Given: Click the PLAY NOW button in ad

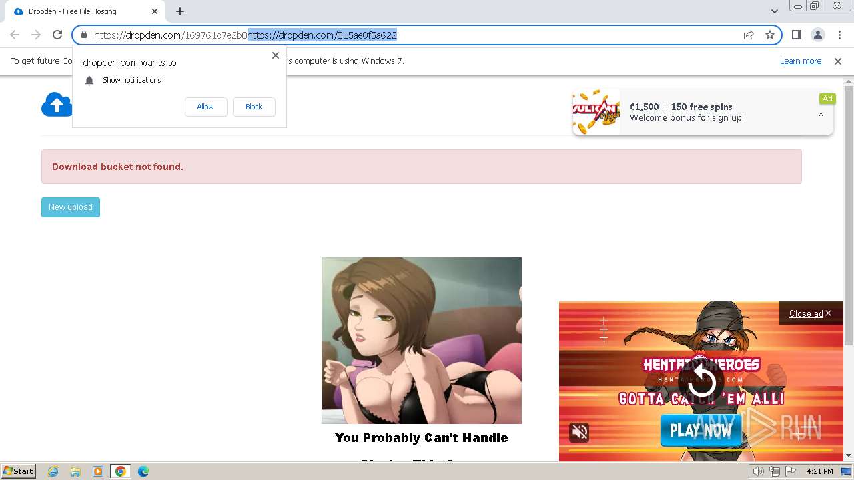Looking at the screenshot, I should coord(701,431).
